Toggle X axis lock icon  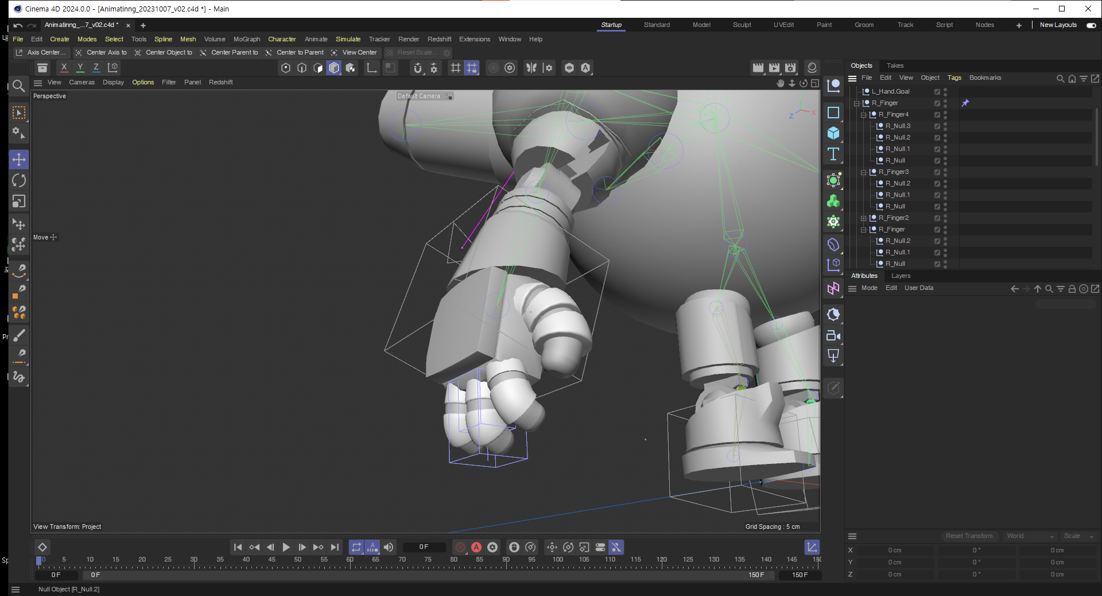(x=64, y=68)
